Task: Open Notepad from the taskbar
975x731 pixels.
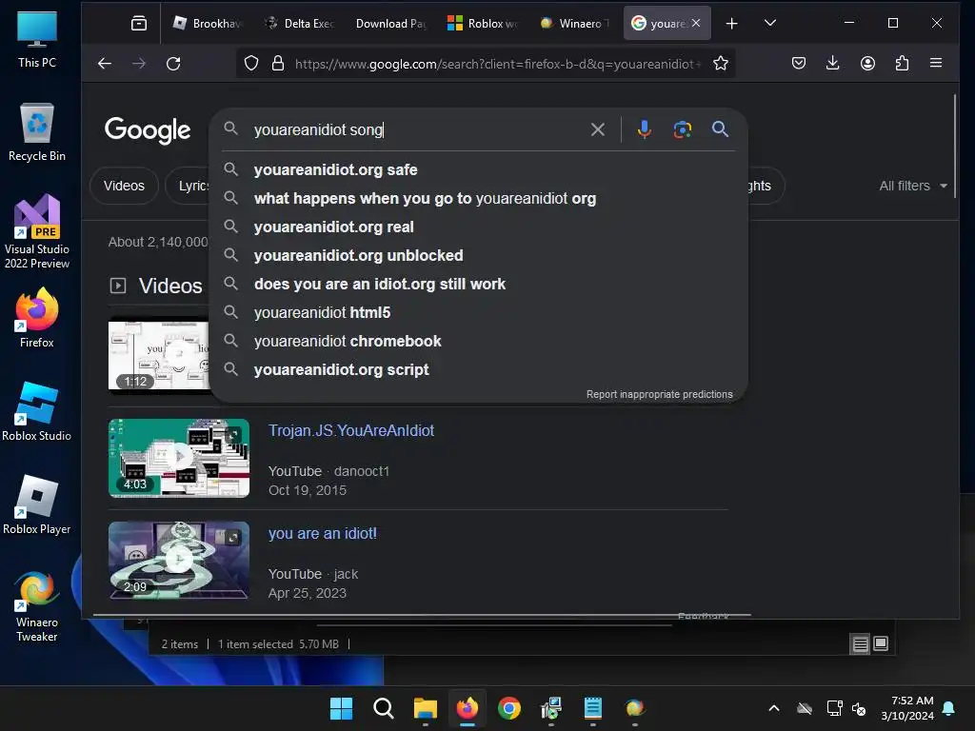Action: [593, 708]
